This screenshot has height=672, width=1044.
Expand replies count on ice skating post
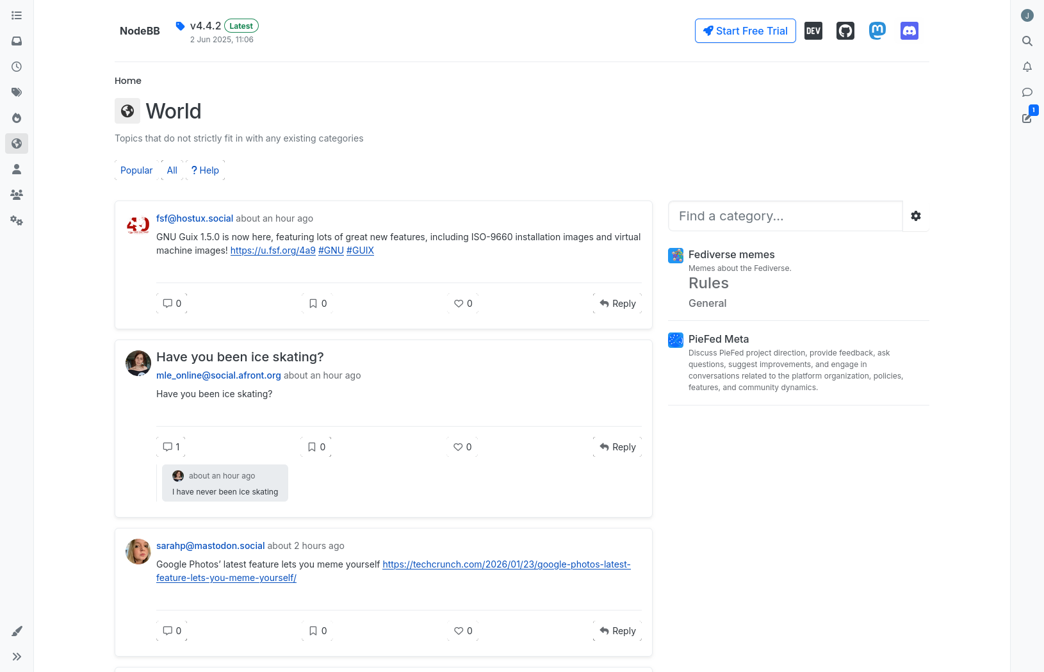tap(171, 447)
